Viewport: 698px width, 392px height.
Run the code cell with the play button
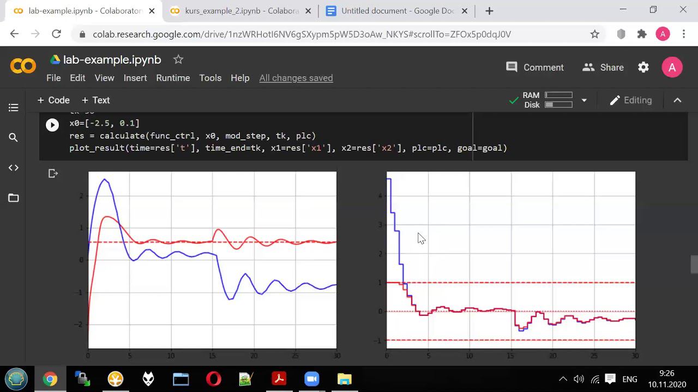point(52,125)
